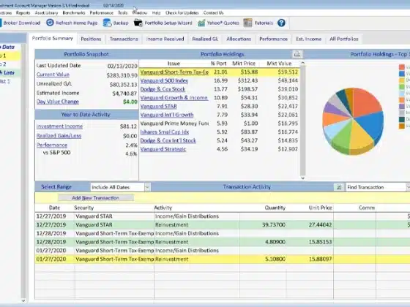
Task: Open the Performance menu in menu bar
Action: coord(102,13)
